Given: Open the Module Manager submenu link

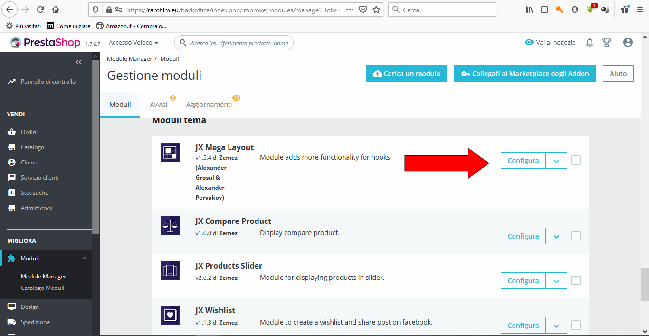Looking at the screenshot, I should 44,277.
